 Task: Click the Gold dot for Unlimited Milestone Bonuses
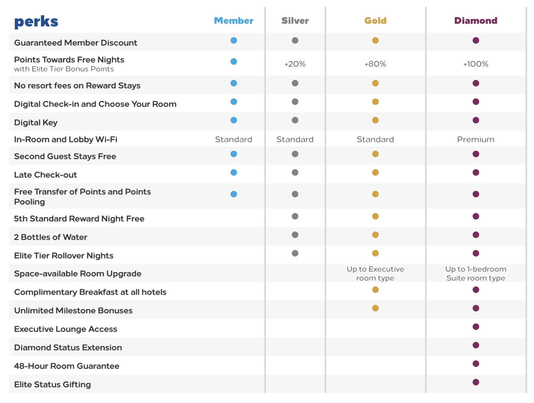click(375, 308)
